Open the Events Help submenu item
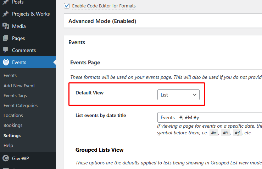This screenshot has width=262, height=169. [x=8, y=145]
